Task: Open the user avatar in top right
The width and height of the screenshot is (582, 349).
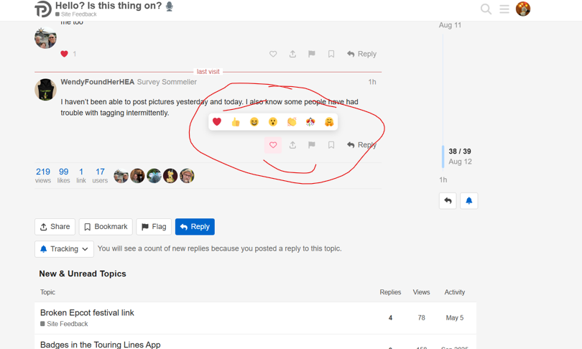Action: pyautogui.click(x=523, y=9)
